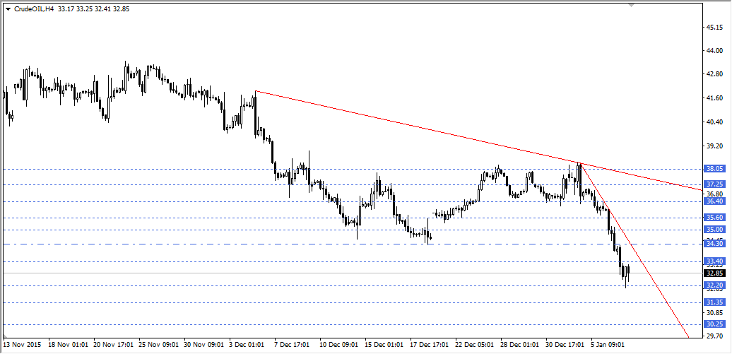732x354 pixels.
Task: Select the 37.25 price level label
Action: coord(714,184)
